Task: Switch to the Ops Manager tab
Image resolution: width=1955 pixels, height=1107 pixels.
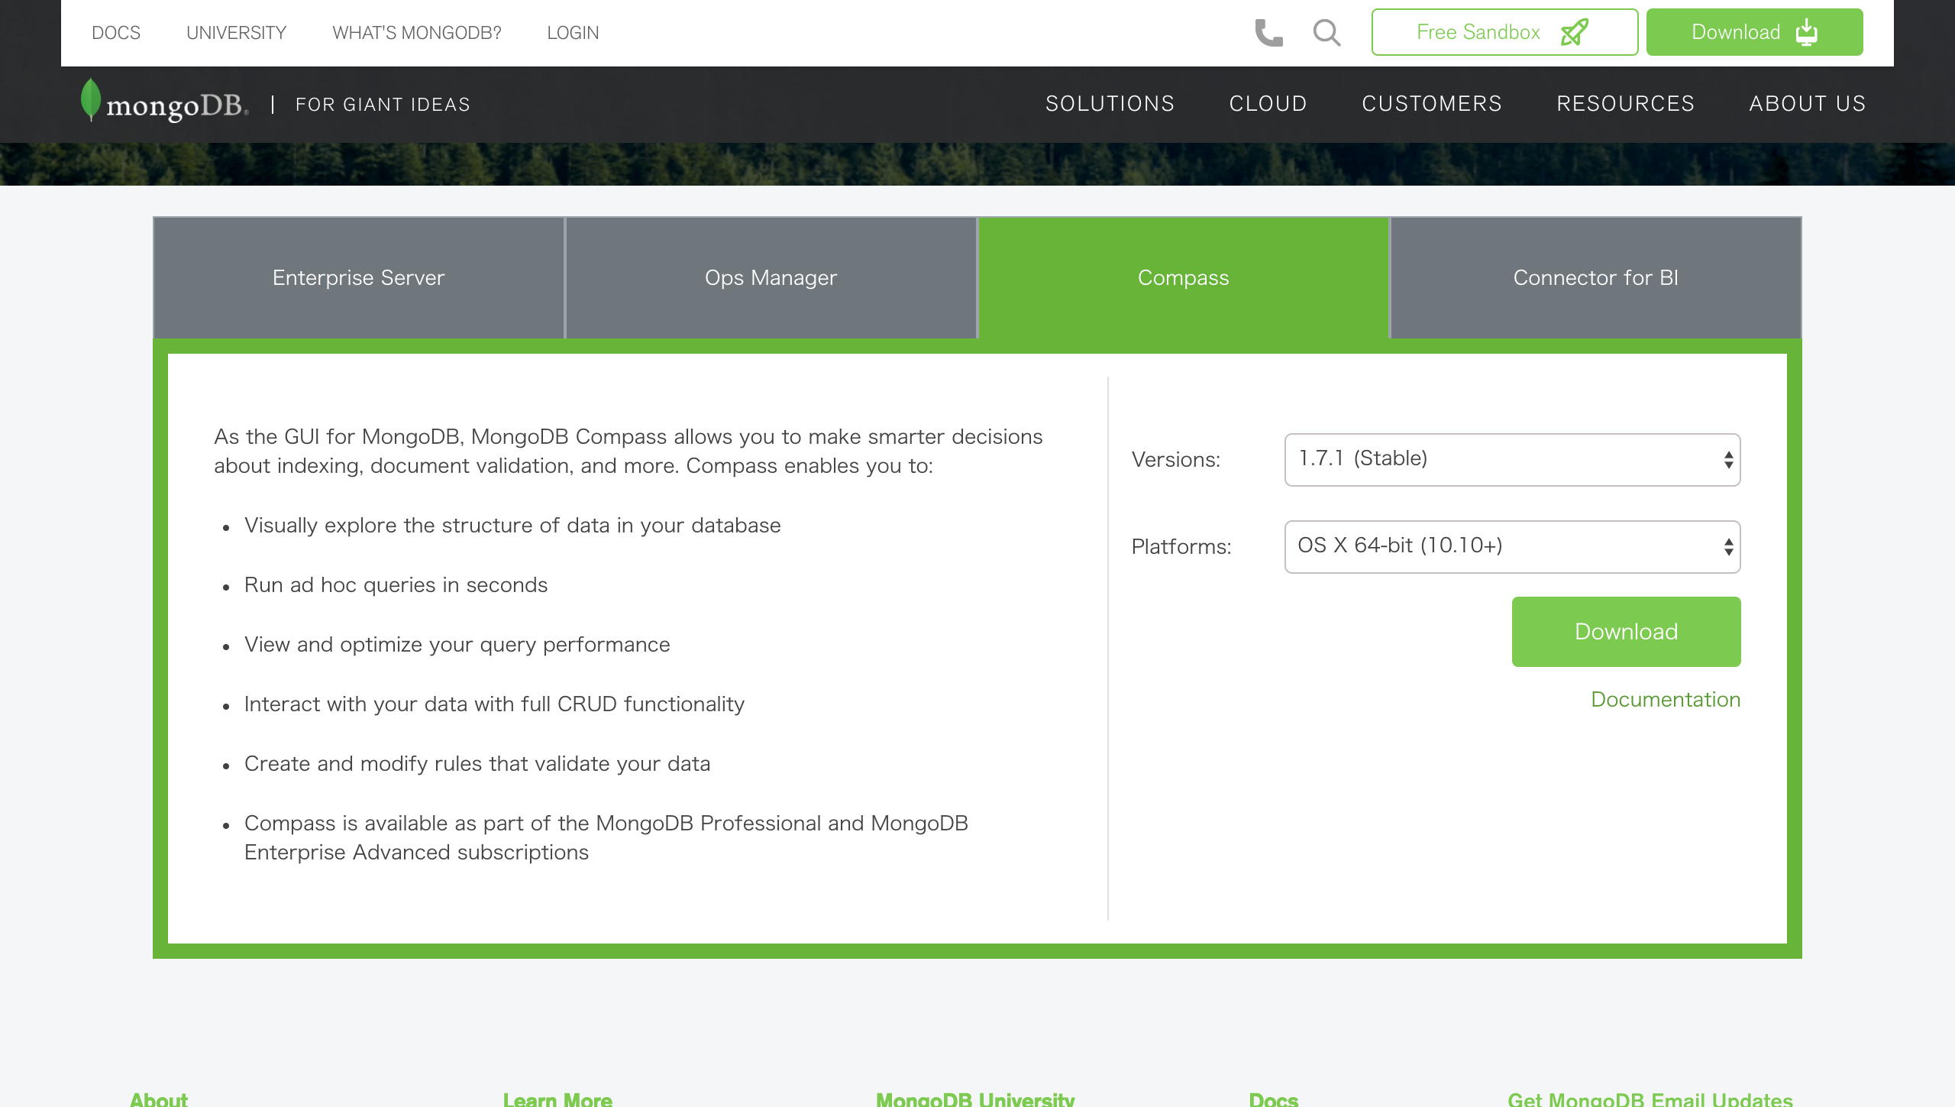Action: [x=770, y=277]
